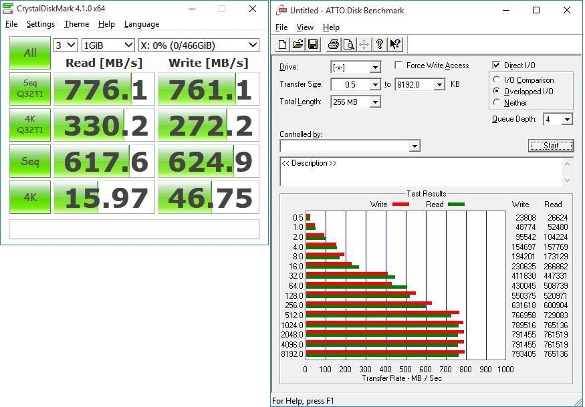Click the question mark About icon in ATTO

click(380, 45)
